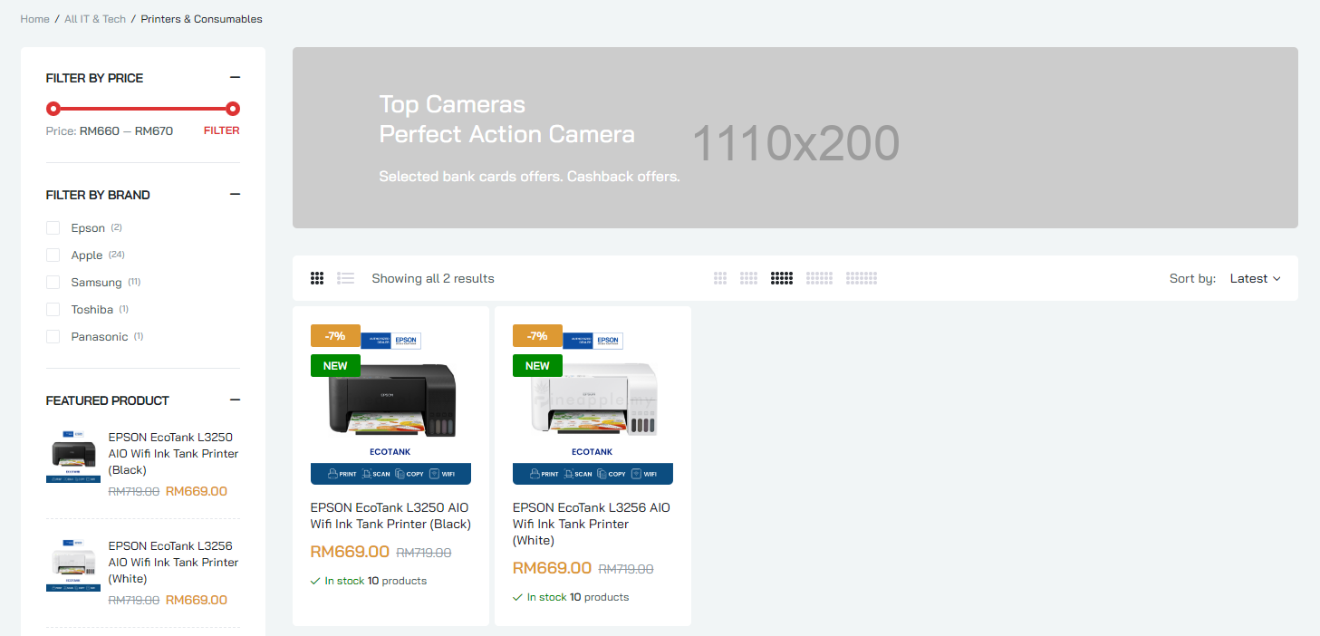Open the black L3250 printer product image
Screen dimensions: 1320x636
390,404
